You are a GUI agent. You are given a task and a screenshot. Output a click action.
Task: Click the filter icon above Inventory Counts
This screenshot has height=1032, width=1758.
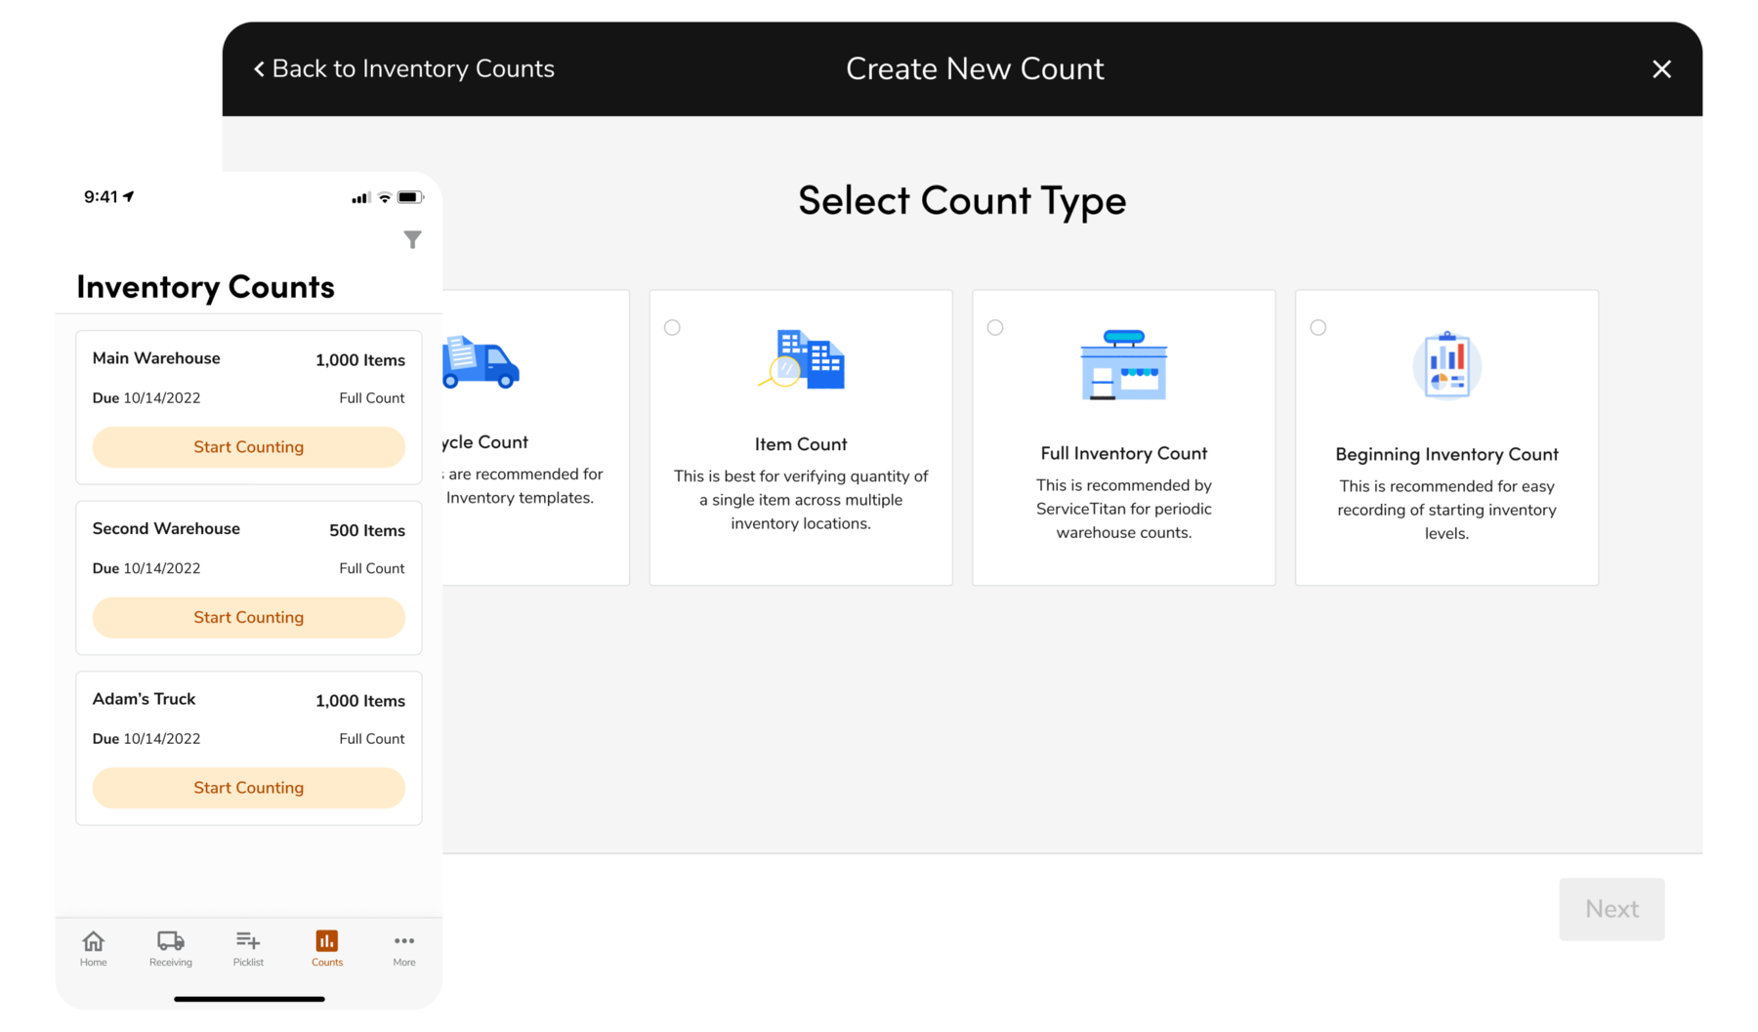pos(413,238)
